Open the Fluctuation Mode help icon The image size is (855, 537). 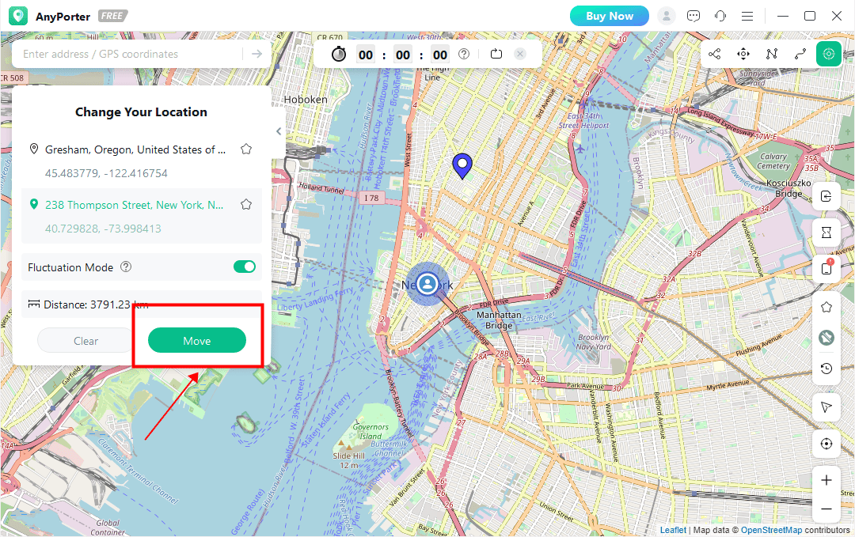coord(126,267)
